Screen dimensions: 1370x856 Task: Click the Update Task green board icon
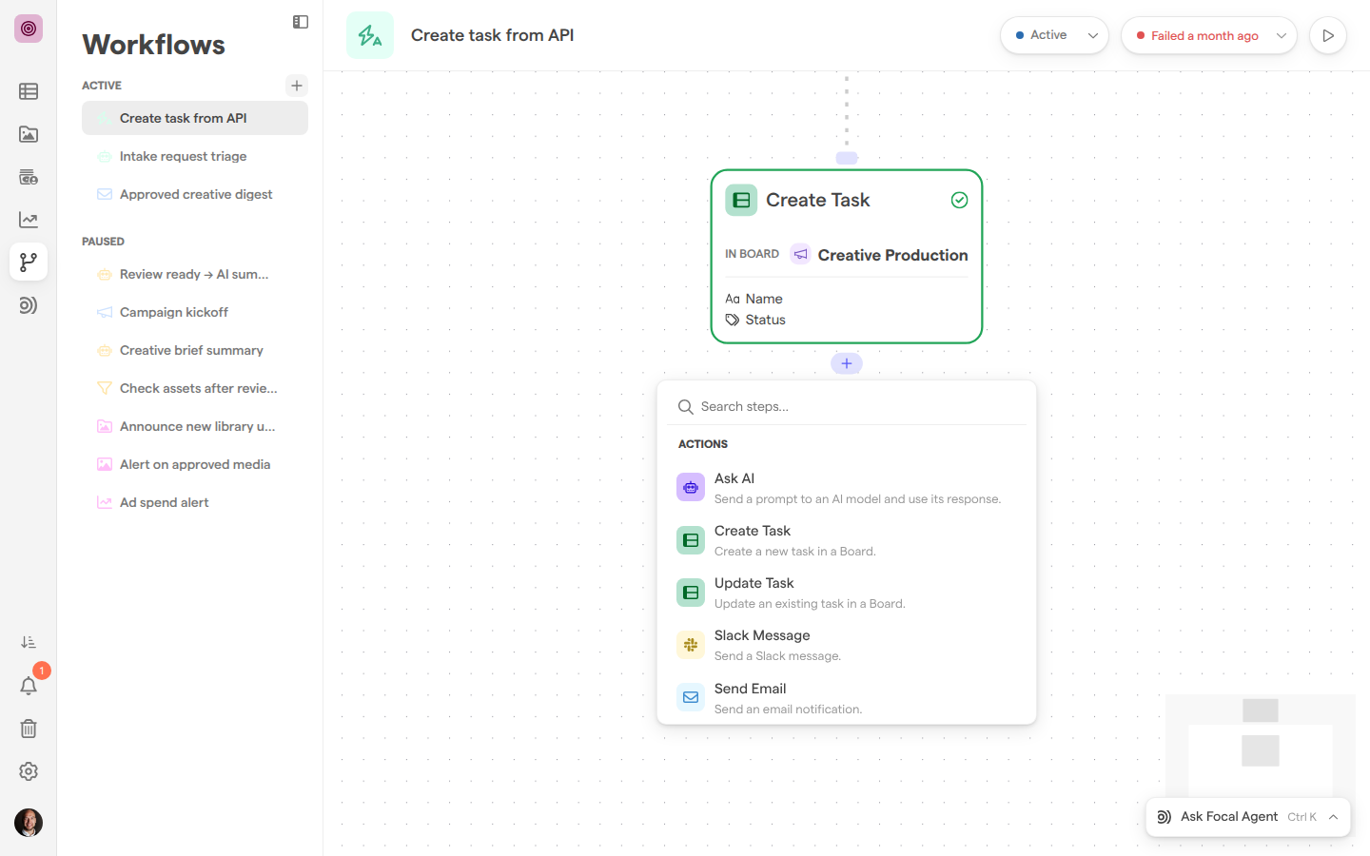point(691,593)
